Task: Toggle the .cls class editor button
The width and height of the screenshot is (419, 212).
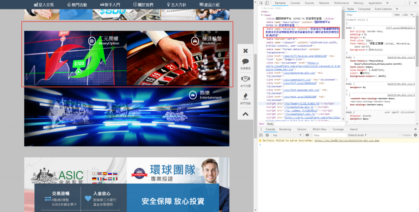Action: [405, 14]
